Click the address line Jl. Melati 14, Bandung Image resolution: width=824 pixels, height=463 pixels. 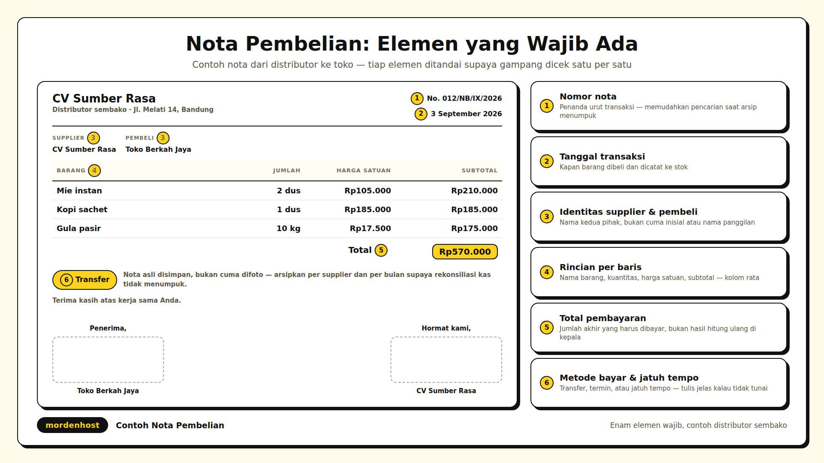pyautogui.click(x=173, y=109)
